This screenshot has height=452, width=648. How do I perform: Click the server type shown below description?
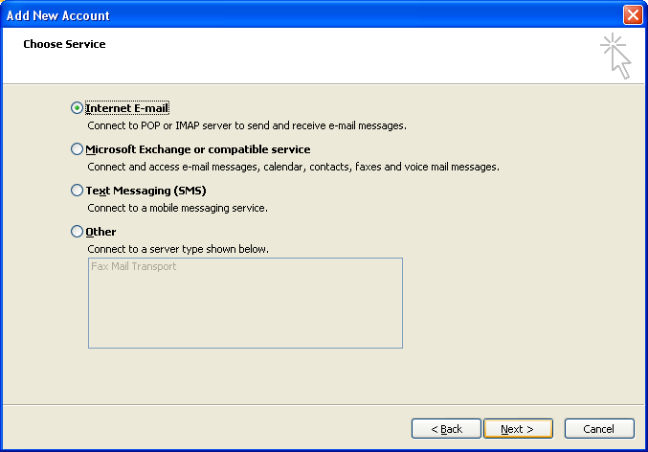click(178, 249)
